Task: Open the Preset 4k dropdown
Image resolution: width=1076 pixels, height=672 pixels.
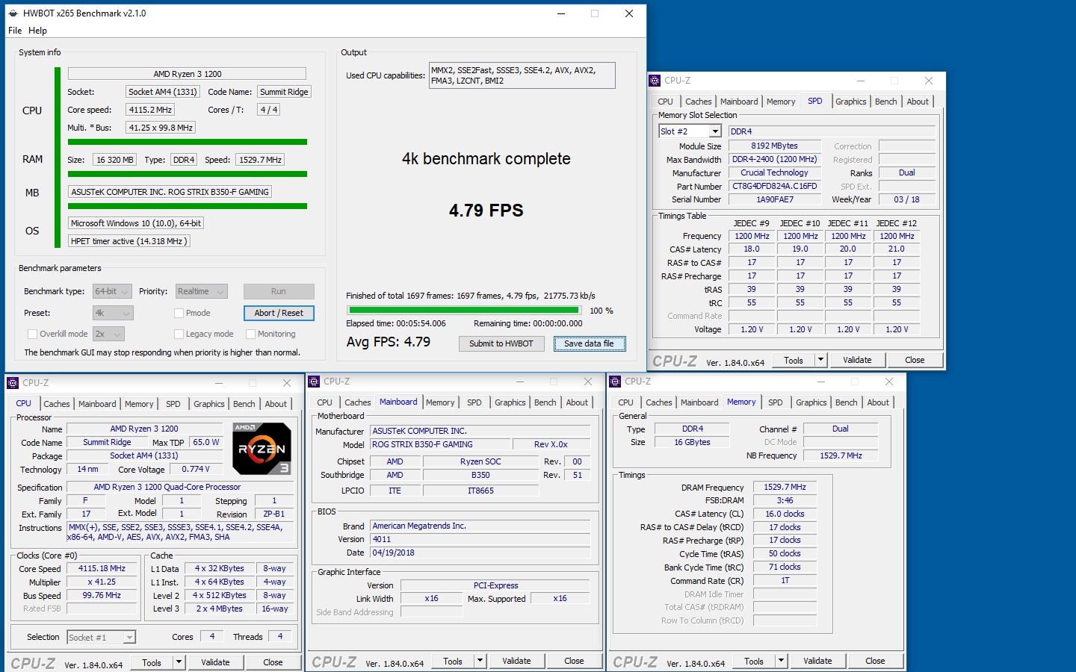Action: (113, 313)
